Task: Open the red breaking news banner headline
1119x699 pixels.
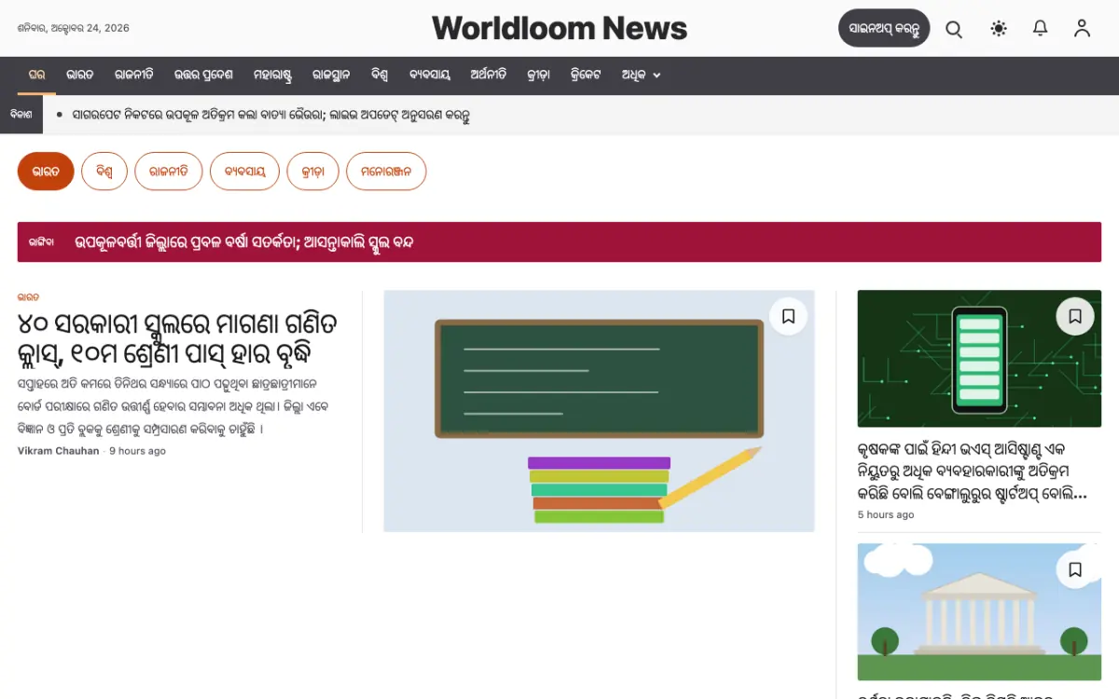Action: pos(244,242)
